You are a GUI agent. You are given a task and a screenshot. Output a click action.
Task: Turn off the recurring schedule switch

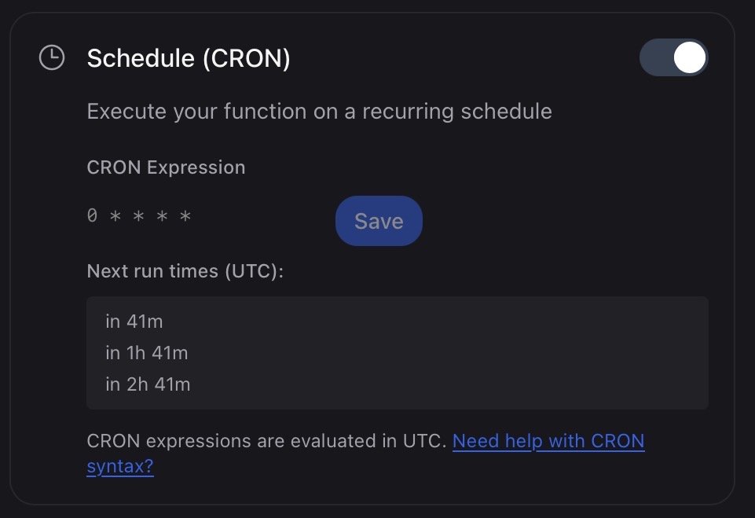673,57
